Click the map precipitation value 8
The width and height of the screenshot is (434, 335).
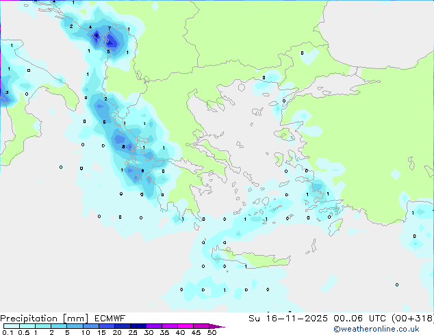[x=123, y=147]
